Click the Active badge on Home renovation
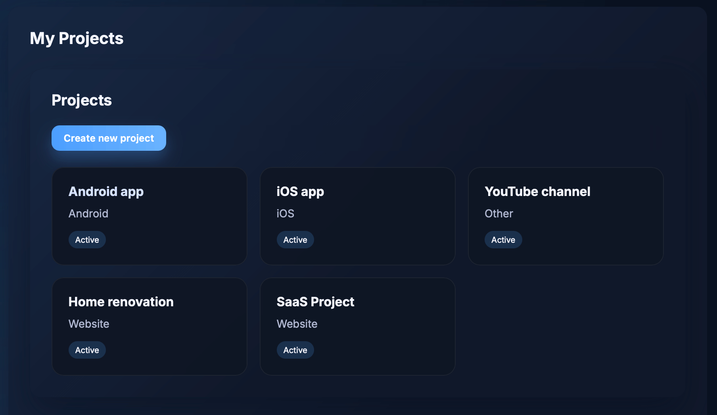717x415 pixels. (x=87, y=350)
